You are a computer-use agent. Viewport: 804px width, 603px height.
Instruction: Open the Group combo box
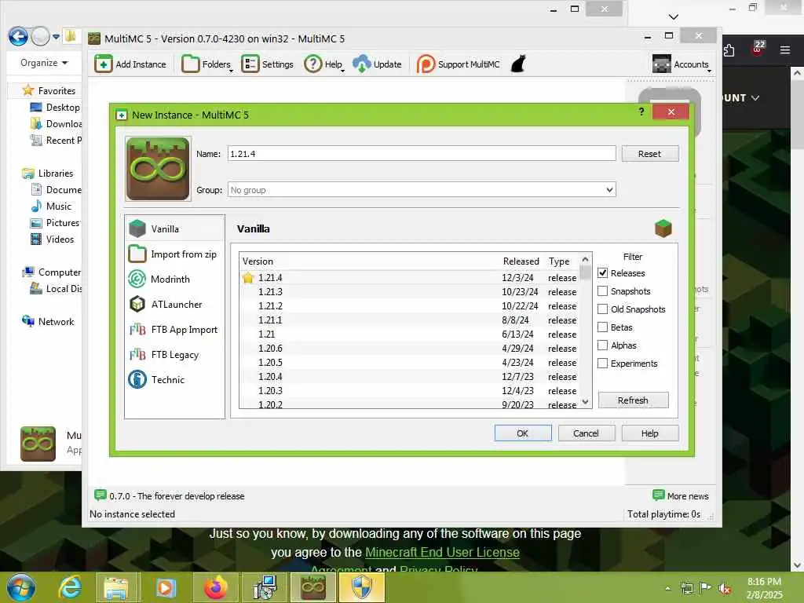pyautogui.click(x=422, y=190)
